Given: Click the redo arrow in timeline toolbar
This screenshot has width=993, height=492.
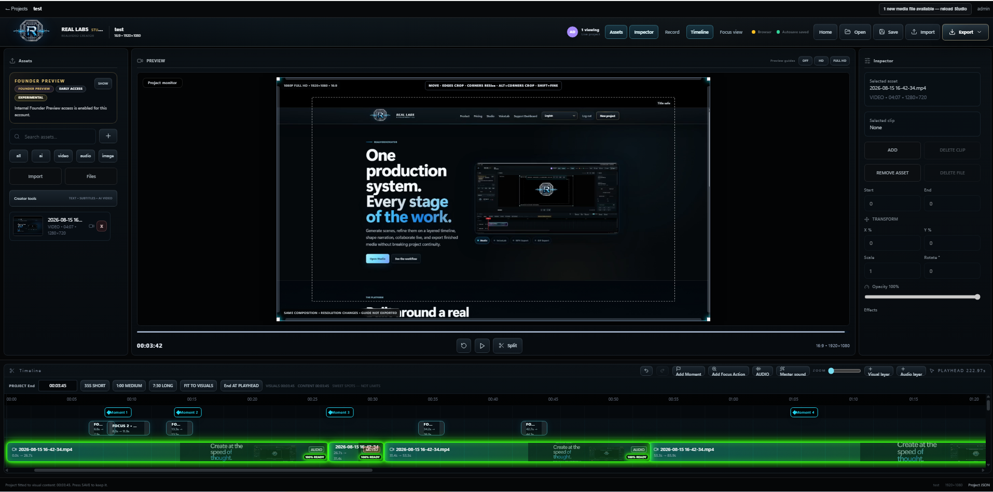Looking at the screenshot, I should [662, 371].
